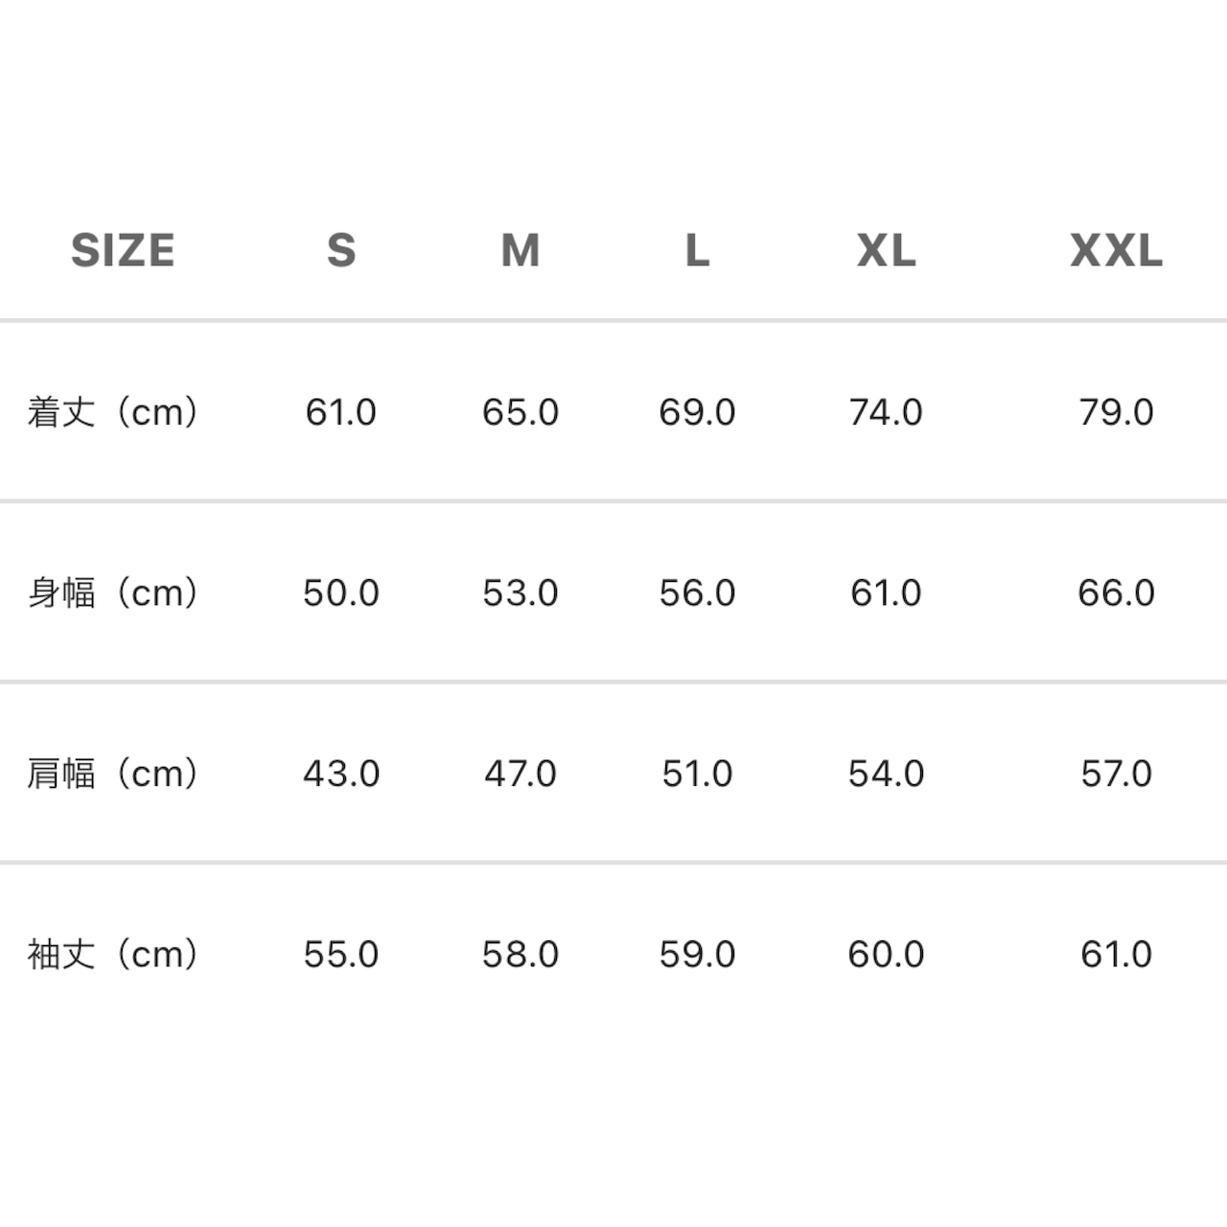Click the 66.0 body width for XXL
Viewport: 1227px width, 1227px height.
point(1116,592)
